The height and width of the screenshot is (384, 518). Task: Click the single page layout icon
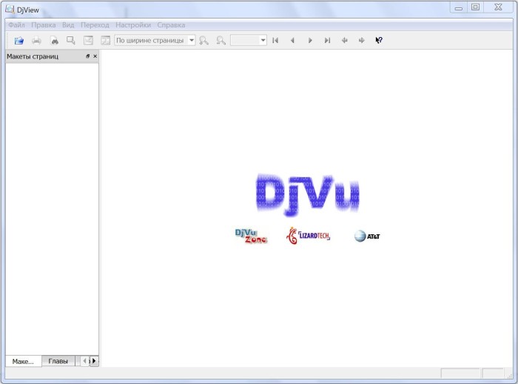click(88, 40)
